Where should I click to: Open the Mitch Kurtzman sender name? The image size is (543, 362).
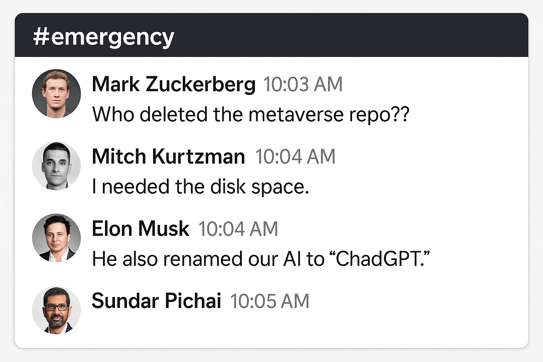pyautogui.click(x=168, y=157)
